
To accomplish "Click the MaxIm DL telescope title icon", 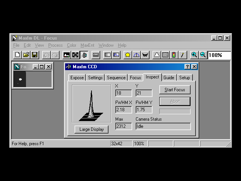I will click(x=14, y=38).
